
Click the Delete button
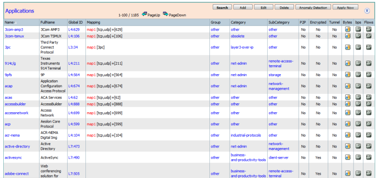[284, 8]
